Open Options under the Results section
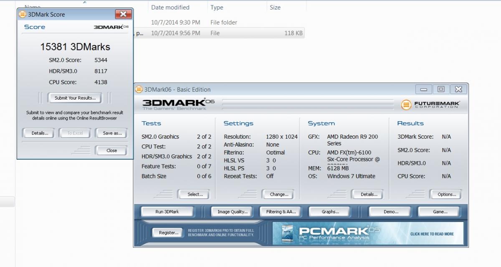This screenshot has height=267, width=501. pyautogui.click(x=447, y=194)
